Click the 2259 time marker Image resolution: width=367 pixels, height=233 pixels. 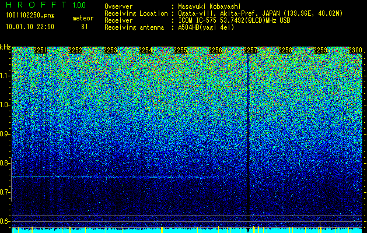pos(320,50)
